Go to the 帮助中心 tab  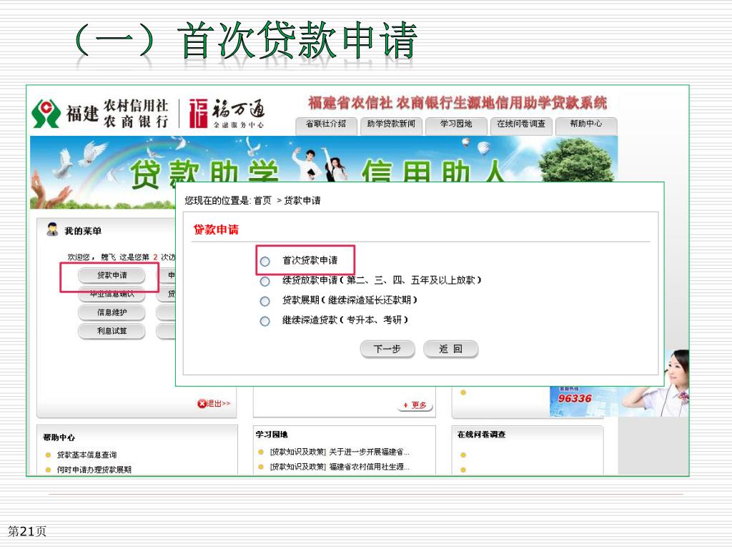[x=586, y=126]
